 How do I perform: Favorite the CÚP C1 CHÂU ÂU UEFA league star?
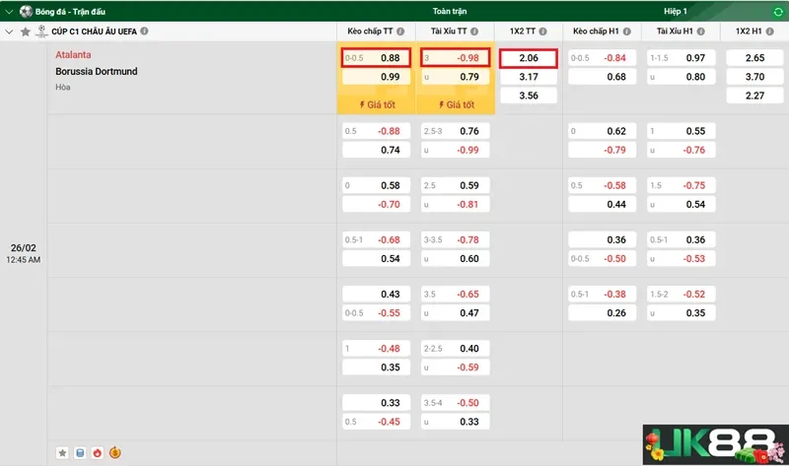[26, 32]
